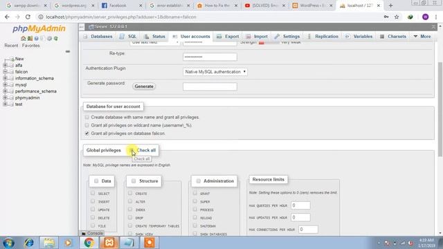
Task: Switch to the Status tab
Action: [x=154, y=37]
